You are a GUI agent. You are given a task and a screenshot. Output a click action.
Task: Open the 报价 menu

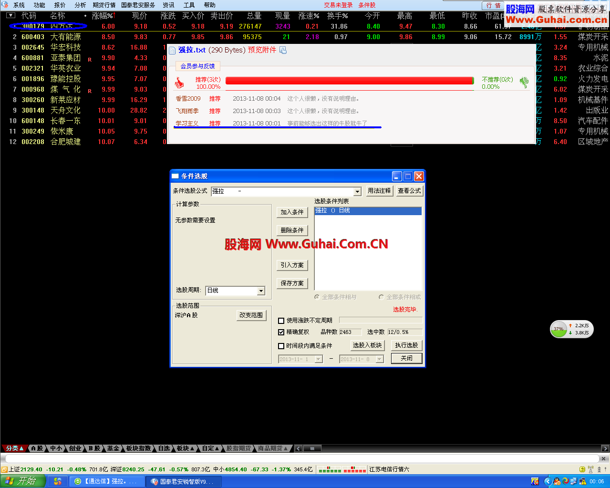(60, 5)
